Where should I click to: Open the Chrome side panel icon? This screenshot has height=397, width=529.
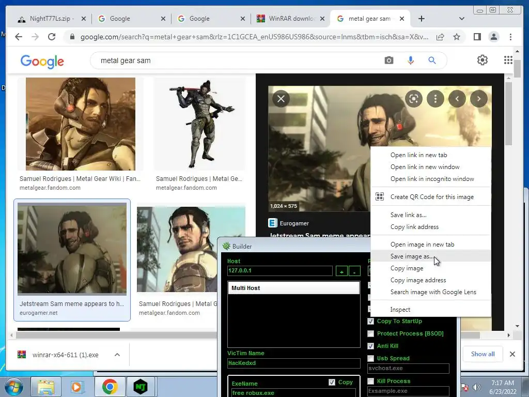pos(477,37)
